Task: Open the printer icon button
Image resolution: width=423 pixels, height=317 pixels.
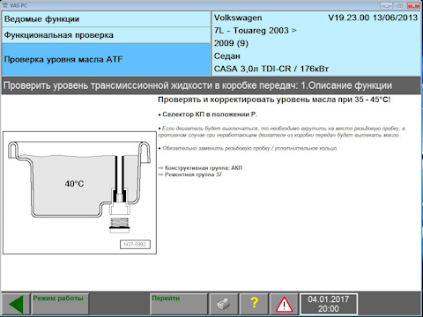Action: tap(224, 305)
